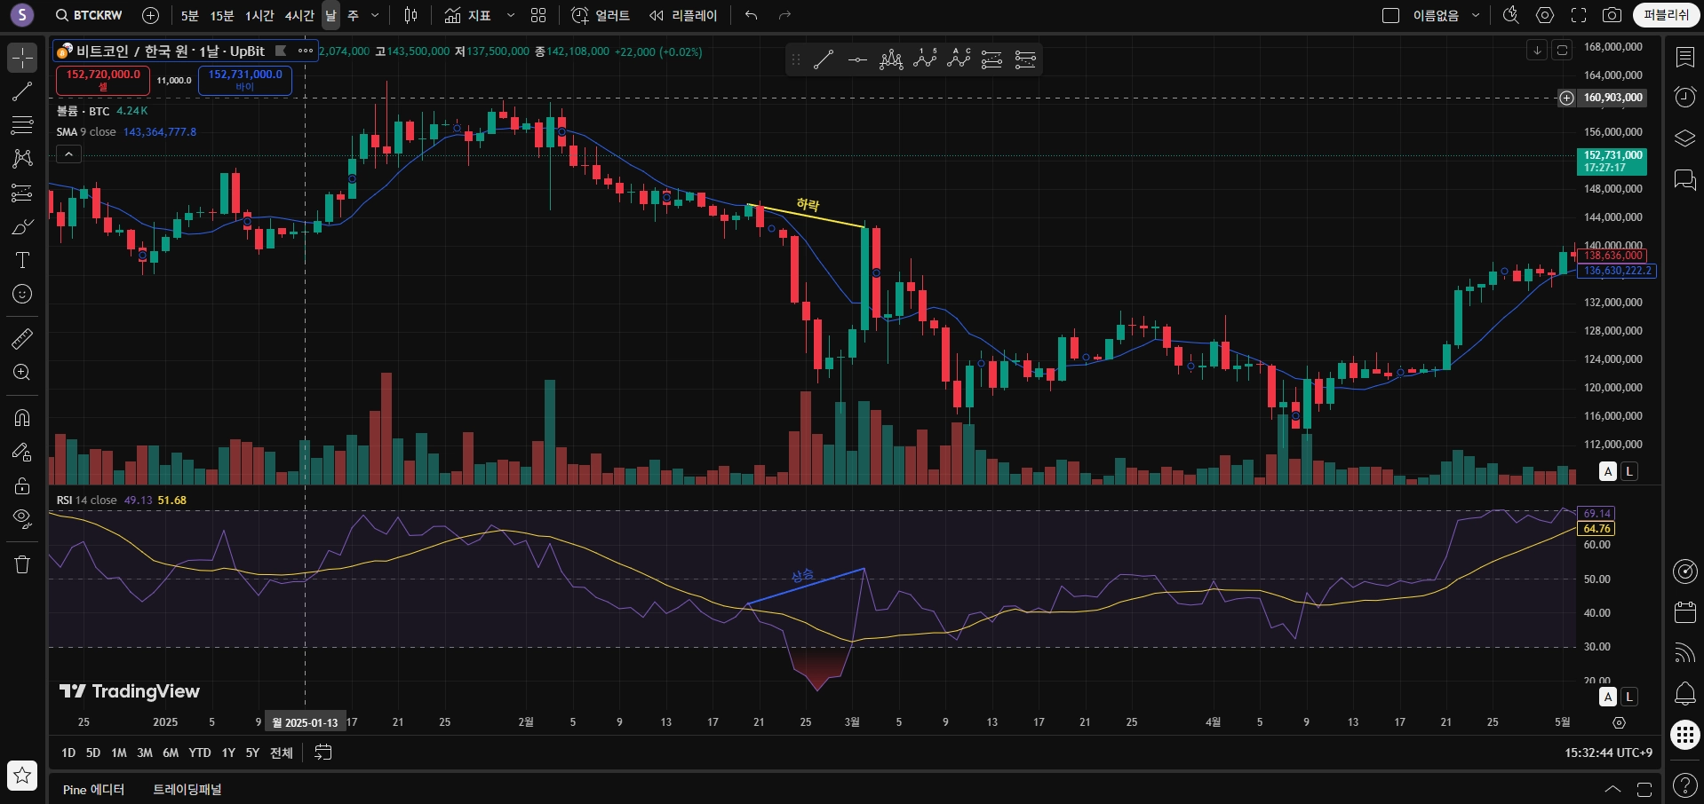
Task: Click the red sell price button
Action: point(103,80)
